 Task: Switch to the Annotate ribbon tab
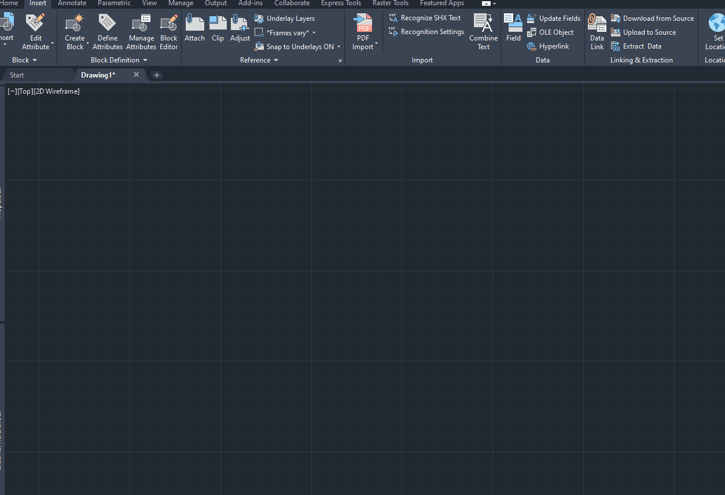(72, 3)
